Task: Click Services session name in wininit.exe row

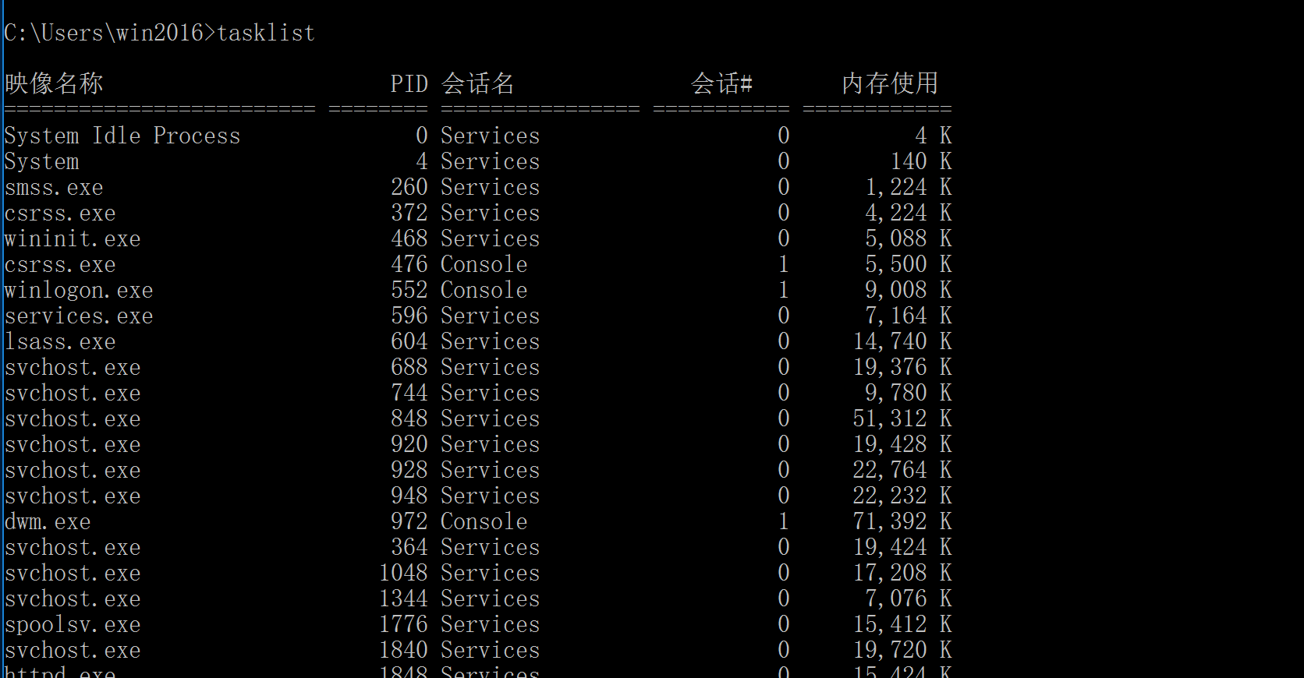Action: pos(491,238)
